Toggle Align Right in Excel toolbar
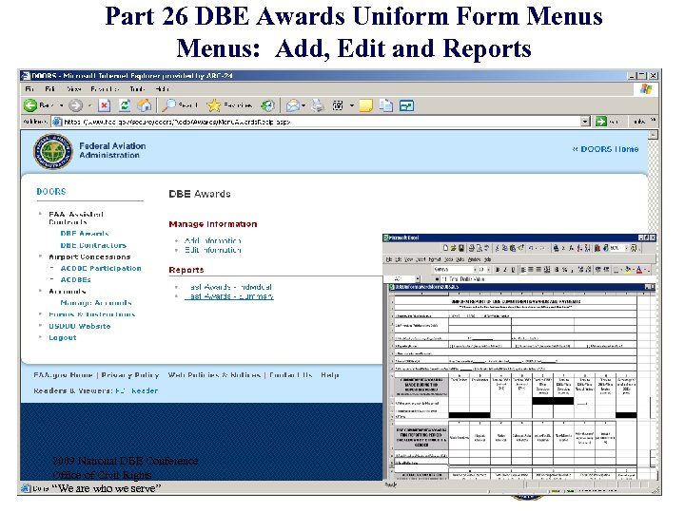This screenshot has width=685, height=513. coord(538,270)
